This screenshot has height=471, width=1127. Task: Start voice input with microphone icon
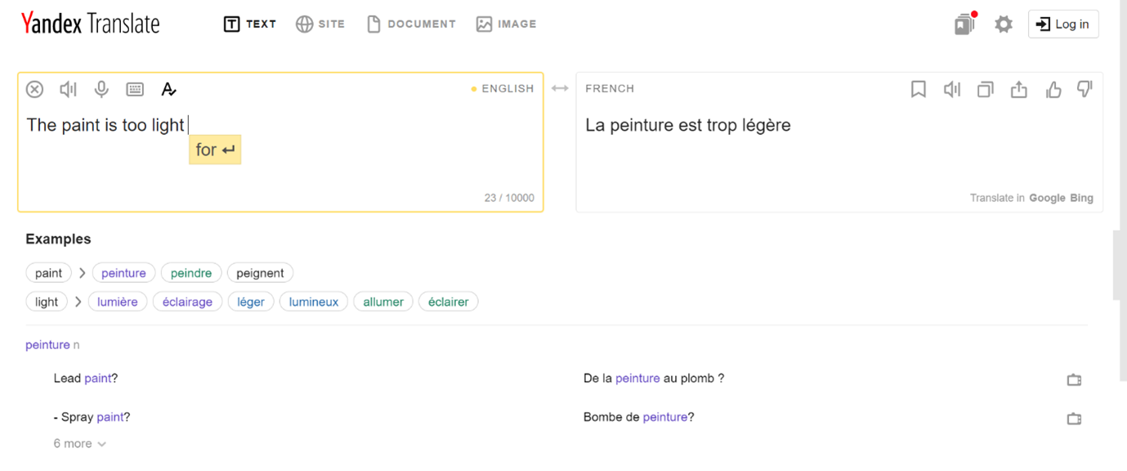pos(101,89)
